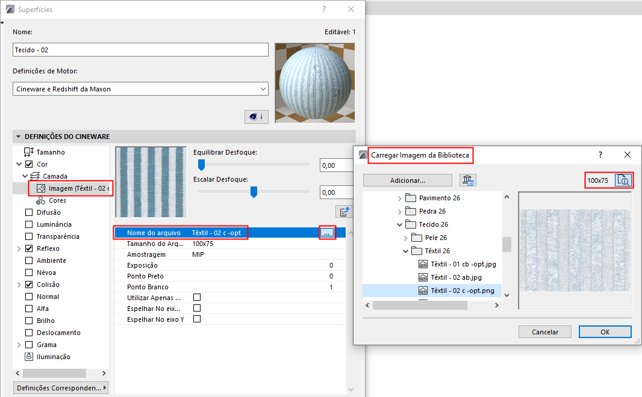Click the Exposição value 0
Screen dimensions: 642x397
331,265
